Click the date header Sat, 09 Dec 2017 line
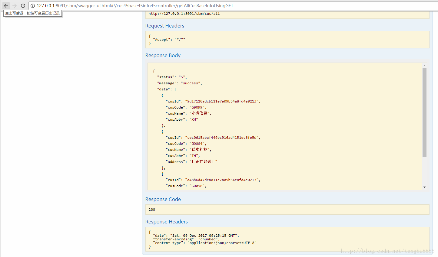Image resolution: width=438 pixels, height=257 pixels. [196, 236]
